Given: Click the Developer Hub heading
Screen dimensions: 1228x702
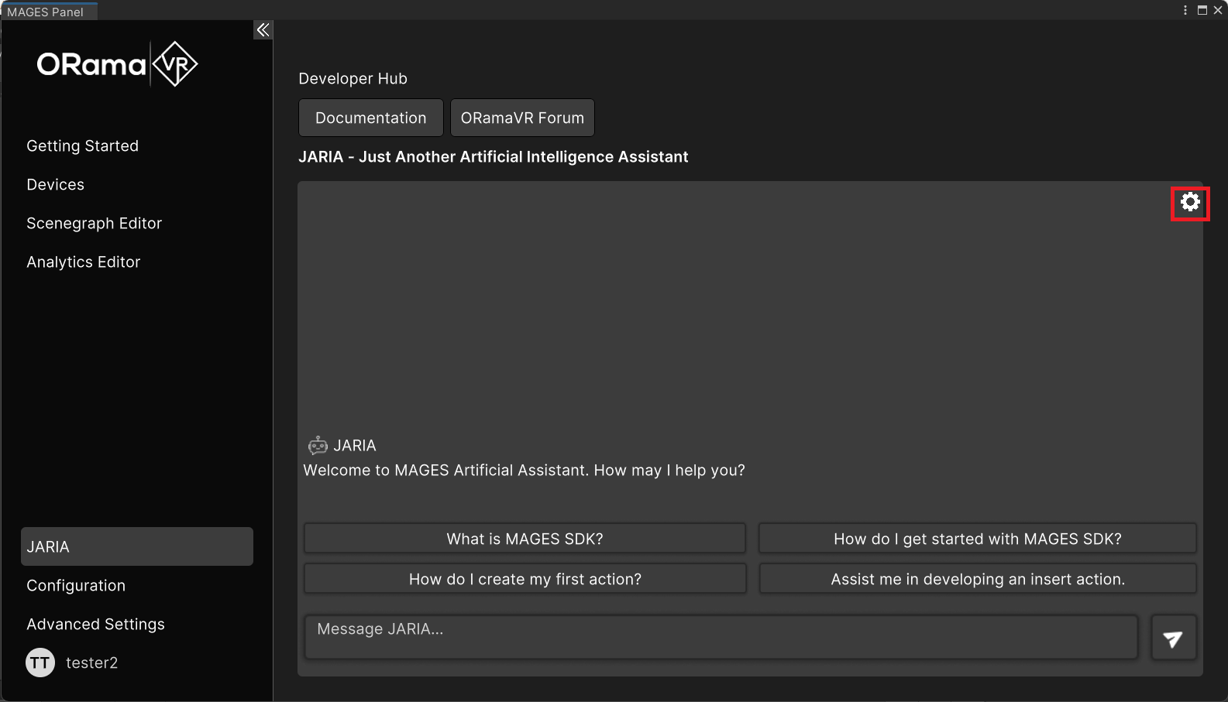Looking at the screenshot, I should (353, 78).
